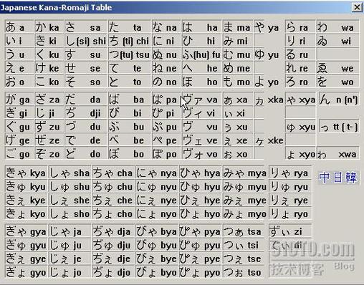
Task: Click the ふ (hu) fu button
Action: click(x=202, y=54)
